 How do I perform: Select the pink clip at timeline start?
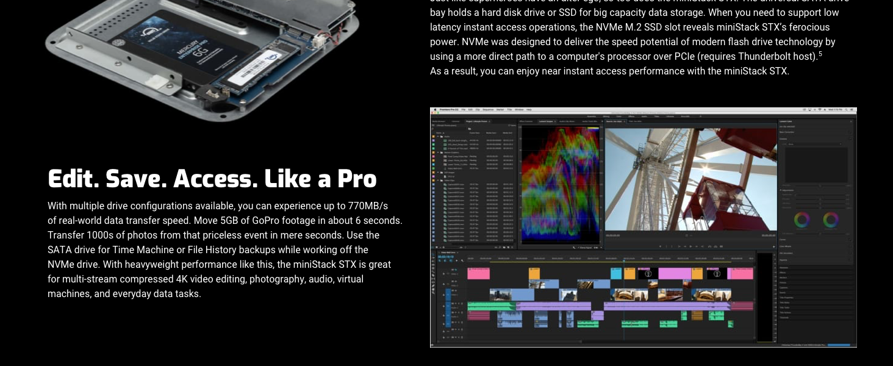(x=478, y=273)
